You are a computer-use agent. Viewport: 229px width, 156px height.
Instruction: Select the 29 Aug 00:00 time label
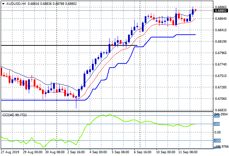33,152
